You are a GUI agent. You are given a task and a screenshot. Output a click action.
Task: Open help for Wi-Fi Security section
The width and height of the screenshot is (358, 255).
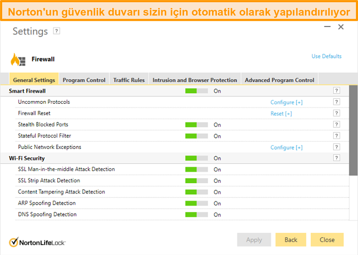click(337, 158)
